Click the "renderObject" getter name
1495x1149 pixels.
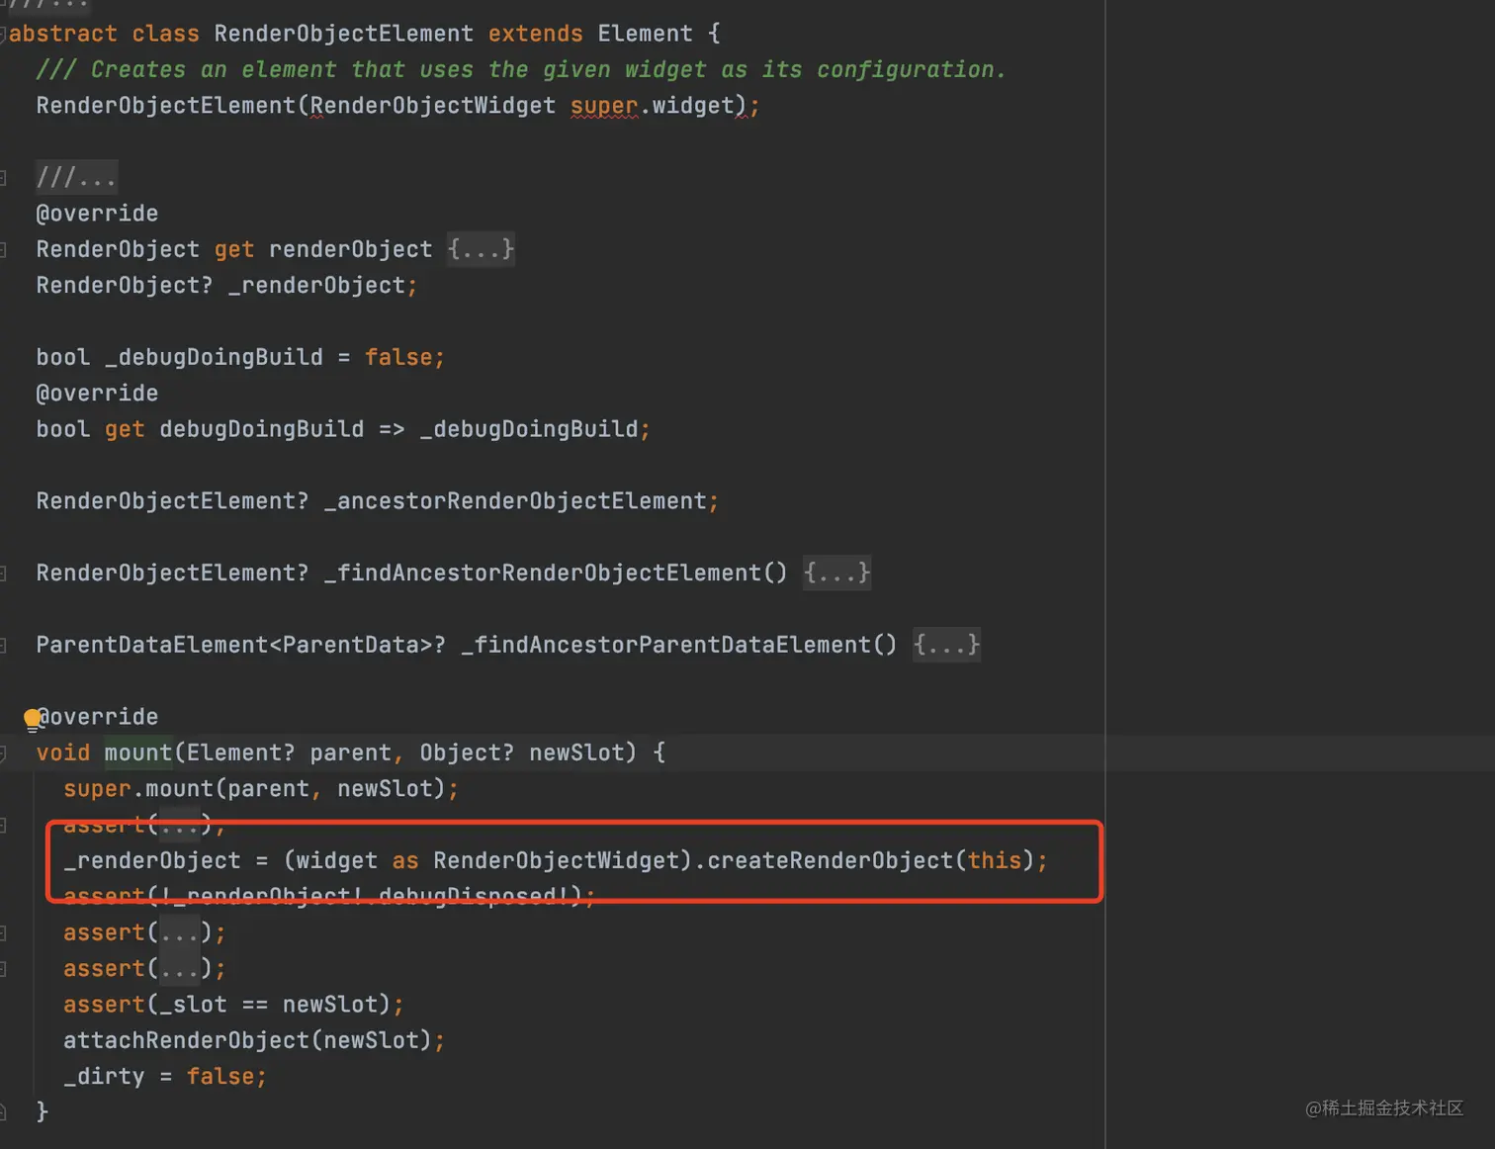click(x=351, y=249)
